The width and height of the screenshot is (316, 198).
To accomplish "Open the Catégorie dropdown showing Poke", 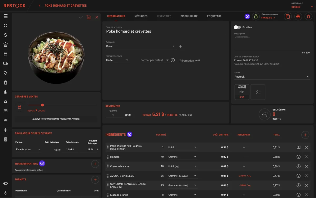I will 141,46.
